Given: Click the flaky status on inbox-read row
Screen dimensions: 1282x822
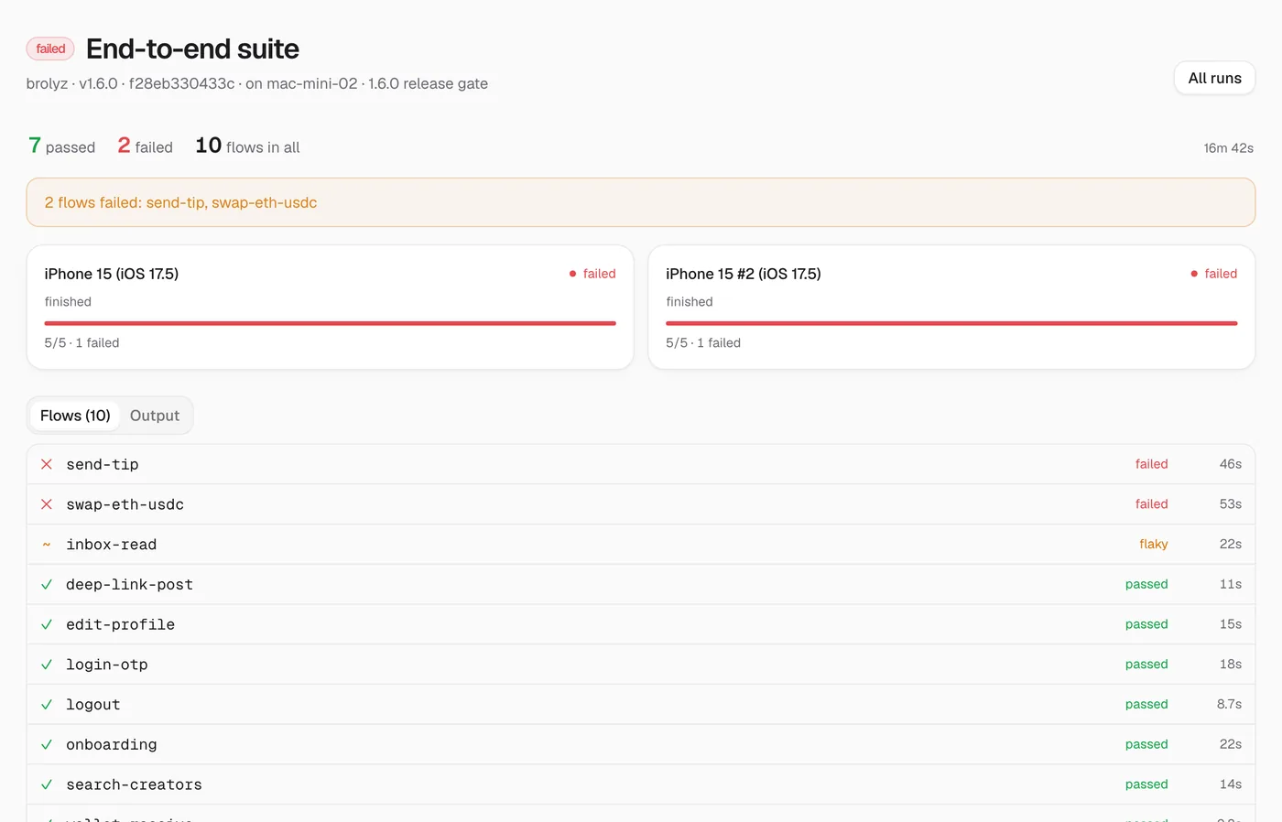Looking at the screenshot, I should [1154, 545].
